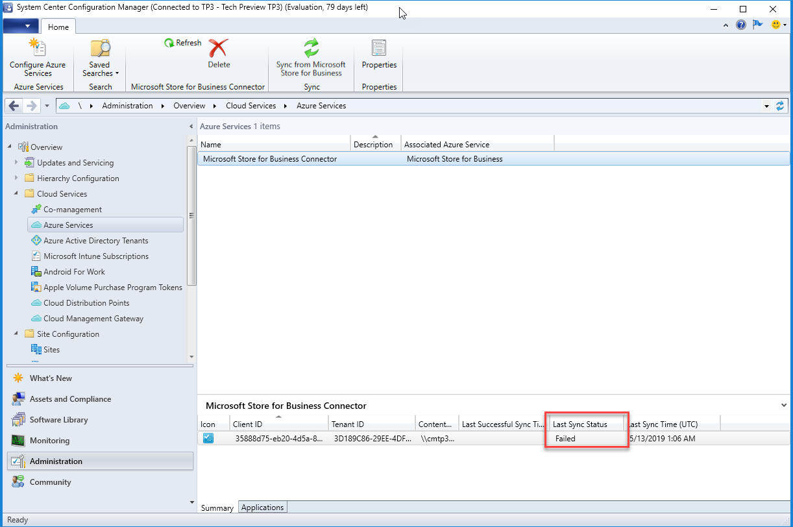
Task: Expand Hierarchy Configuration node
Action: tap(16, 178)
